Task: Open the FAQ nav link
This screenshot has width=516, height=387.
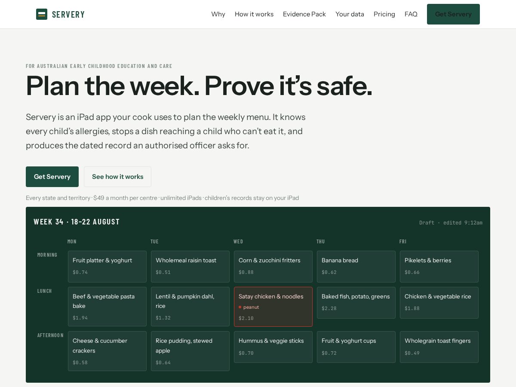Action: (411, 14)
